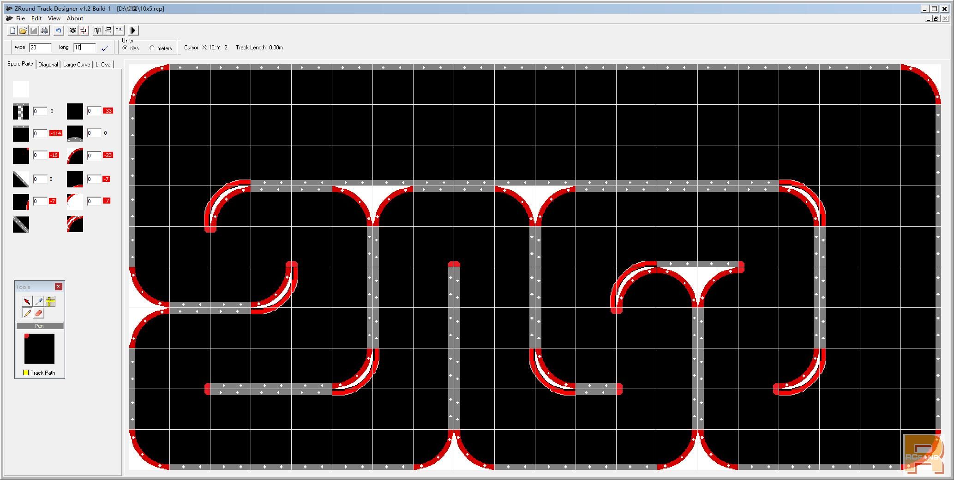Screen dimensions: 954x480
Task: Click quantity field next to -114 count
Action: pyautogui.click(x=40, y=133)
